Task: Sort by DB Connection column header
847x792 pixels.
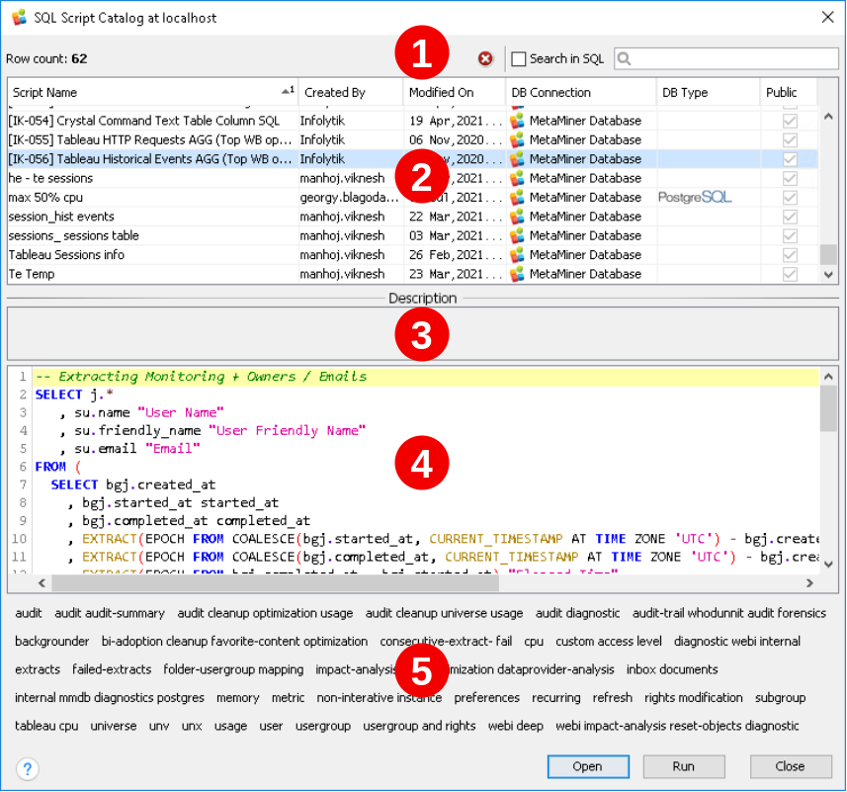Action: (x=581, y=92)
